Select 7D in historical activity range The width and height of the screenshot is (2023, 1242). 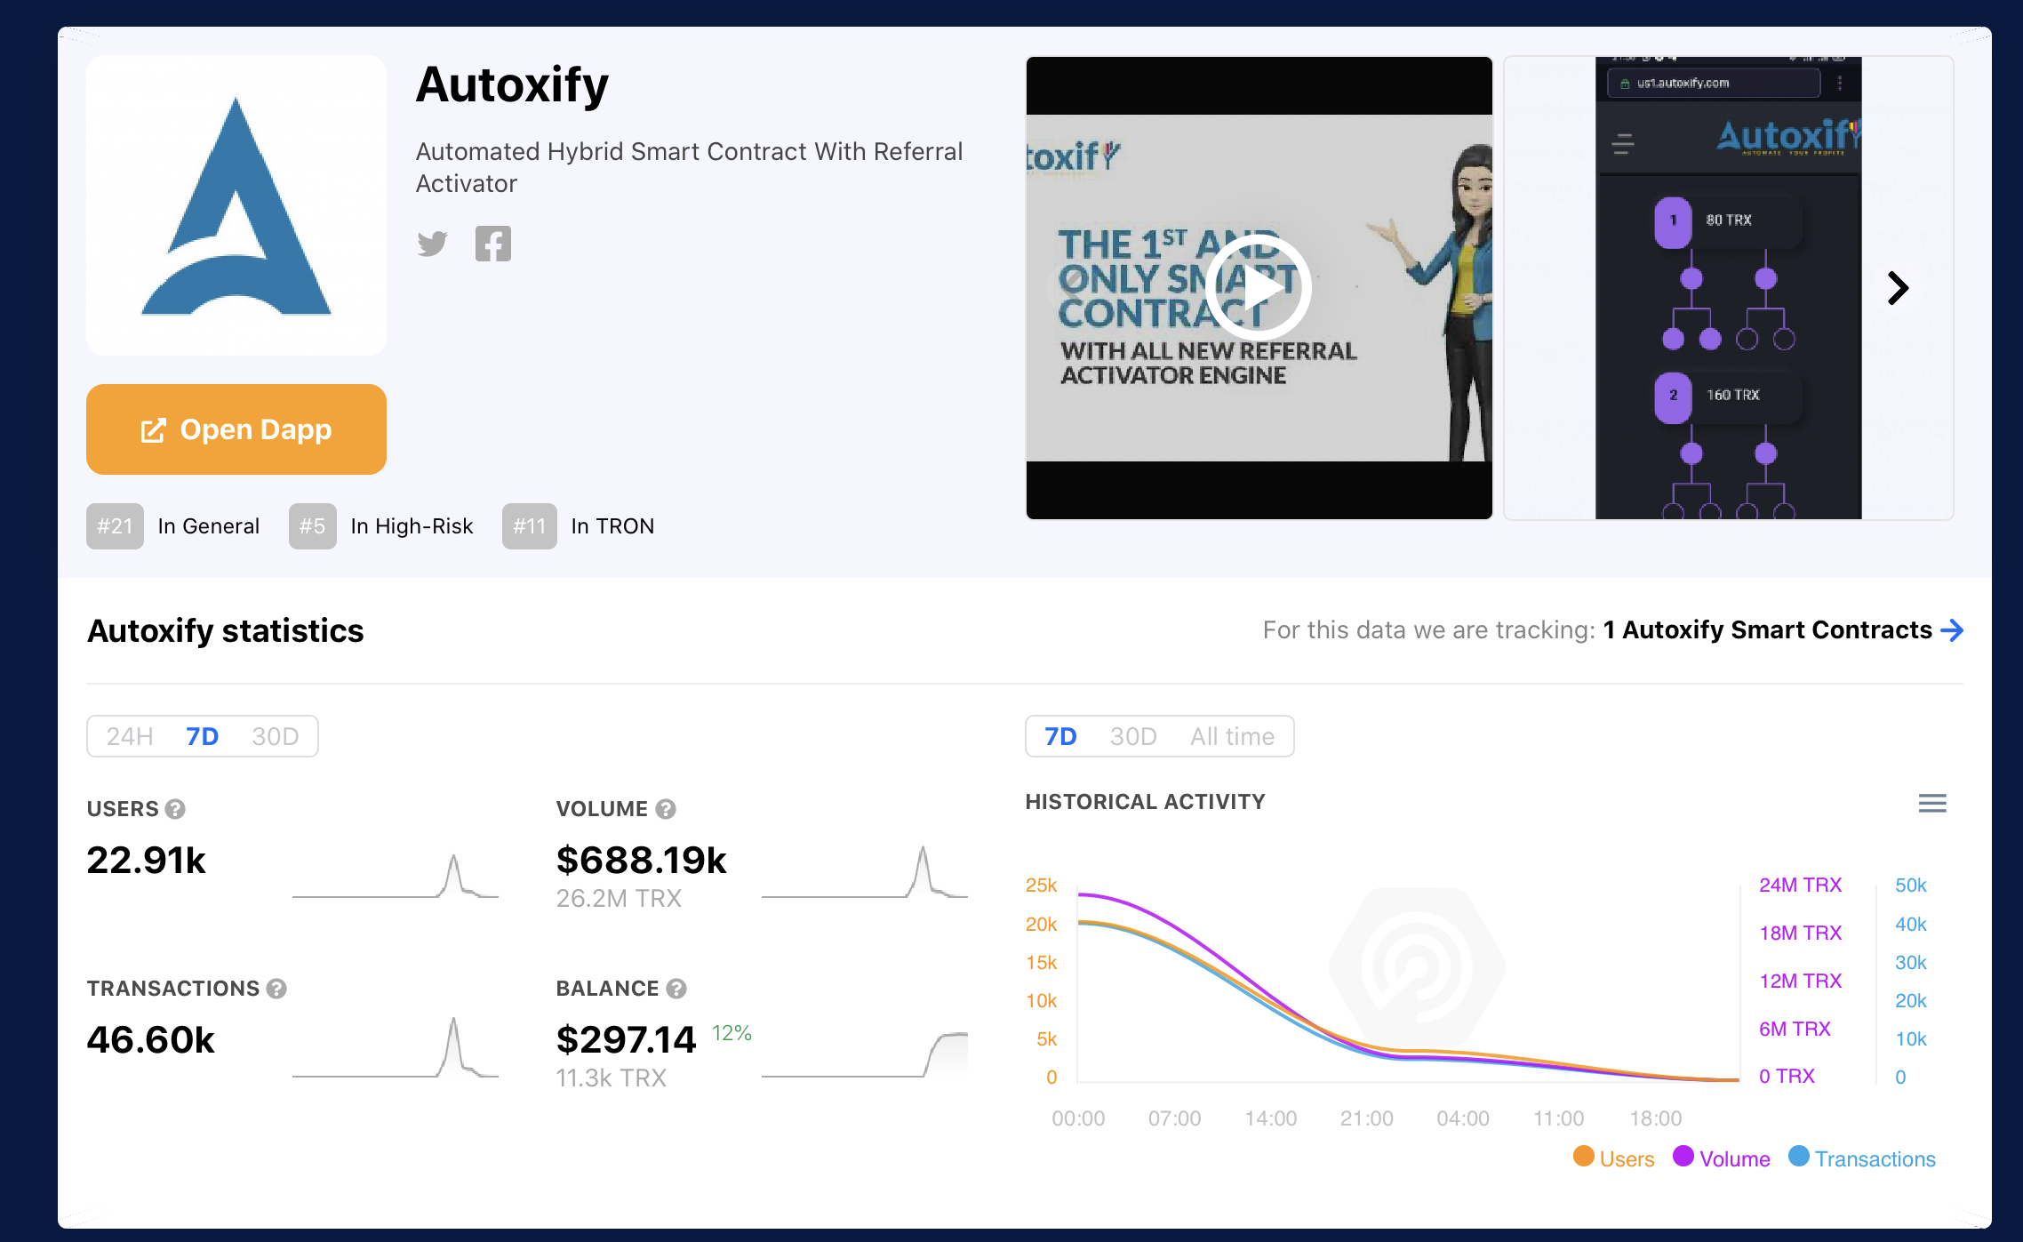tap(1060, 736)
